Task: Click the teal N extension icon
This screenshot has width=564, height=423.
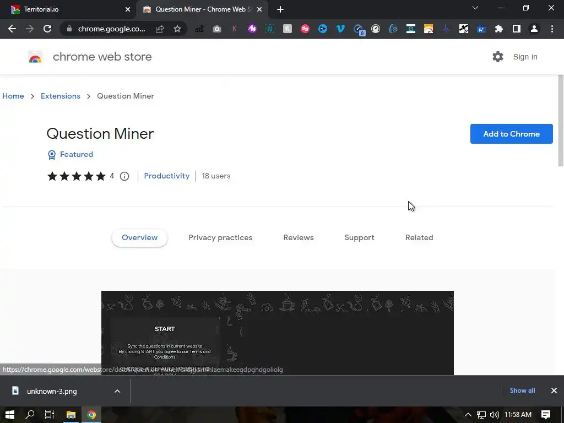Action: (x=270, y=29)
